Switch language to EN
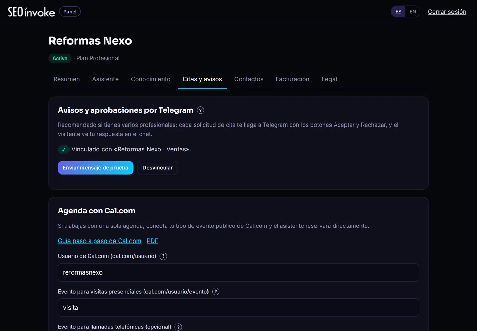Image resolution: width=477 pixels, height=331 pixels. click(x=413, y=12)
